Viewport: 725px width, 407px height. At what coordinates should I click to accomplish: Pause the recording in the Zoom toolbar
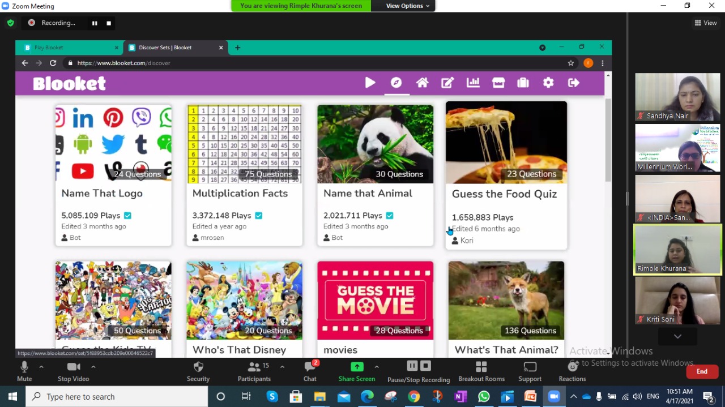point(412,366)
